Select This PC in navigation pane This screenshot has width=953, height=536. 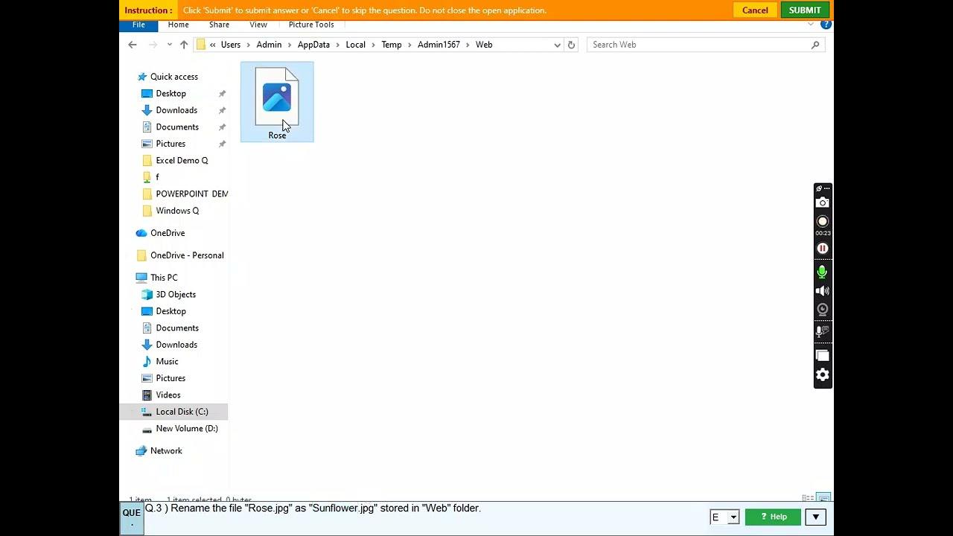pyautogui.click(x=164, y=278)
